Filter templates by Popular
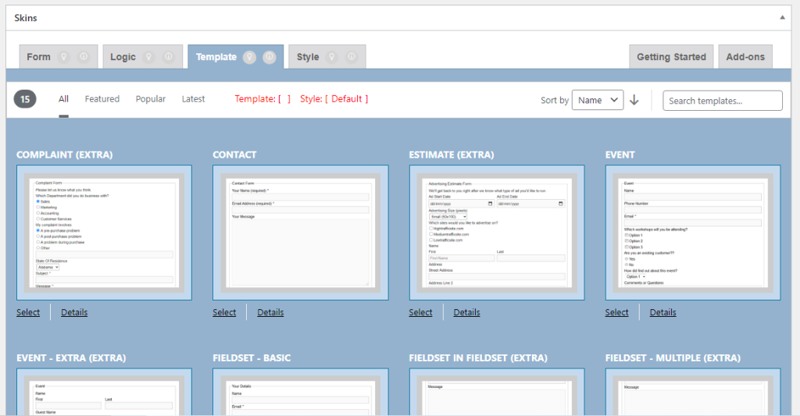The height and width of the screenshot is (416, 800). [x=151, y=99]
